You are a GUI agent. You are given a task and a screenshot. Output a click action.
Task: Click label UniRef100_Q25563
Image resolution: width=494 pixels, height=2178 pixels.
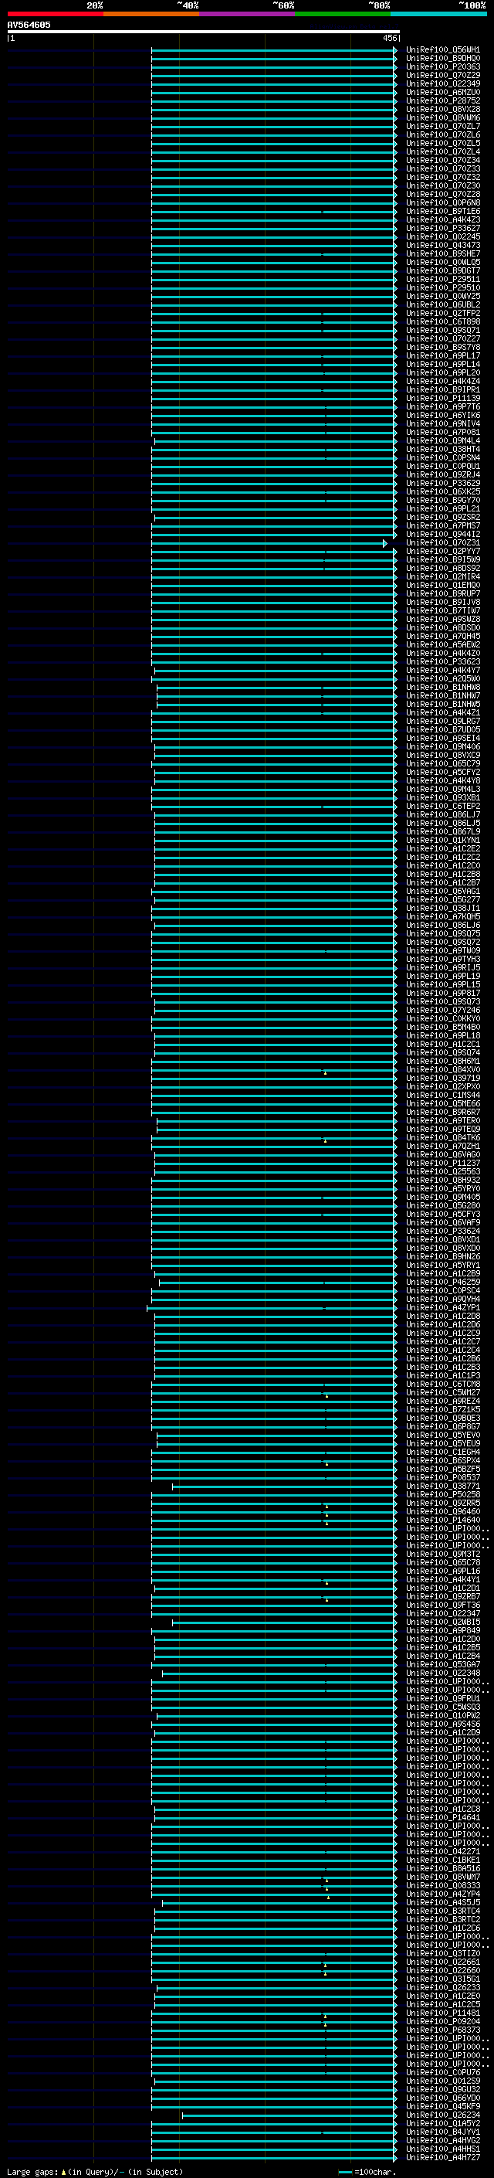pos(443,1172)
